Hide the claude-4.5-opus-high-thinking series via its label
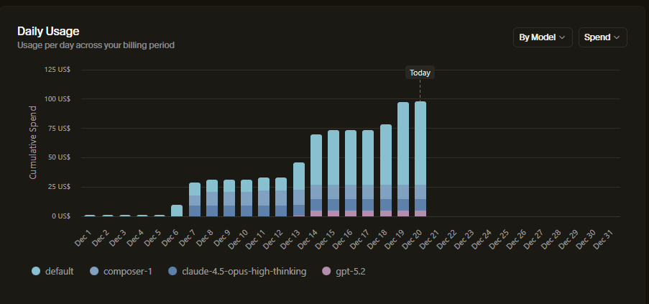 coord(244,271)
